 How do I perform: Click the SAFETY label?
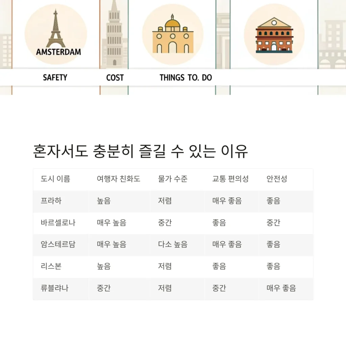point(55,77)
